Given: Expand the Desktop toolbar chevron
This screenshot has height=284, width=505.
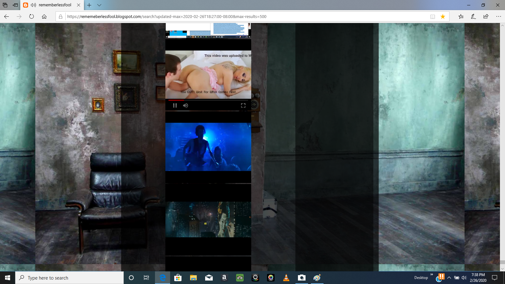Looking at the screenshot, I should [x=432, y=275].
